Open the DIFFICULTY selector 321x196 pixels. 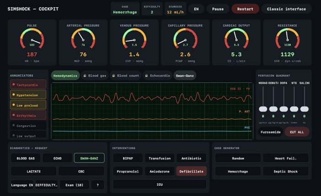coord(46,185)
